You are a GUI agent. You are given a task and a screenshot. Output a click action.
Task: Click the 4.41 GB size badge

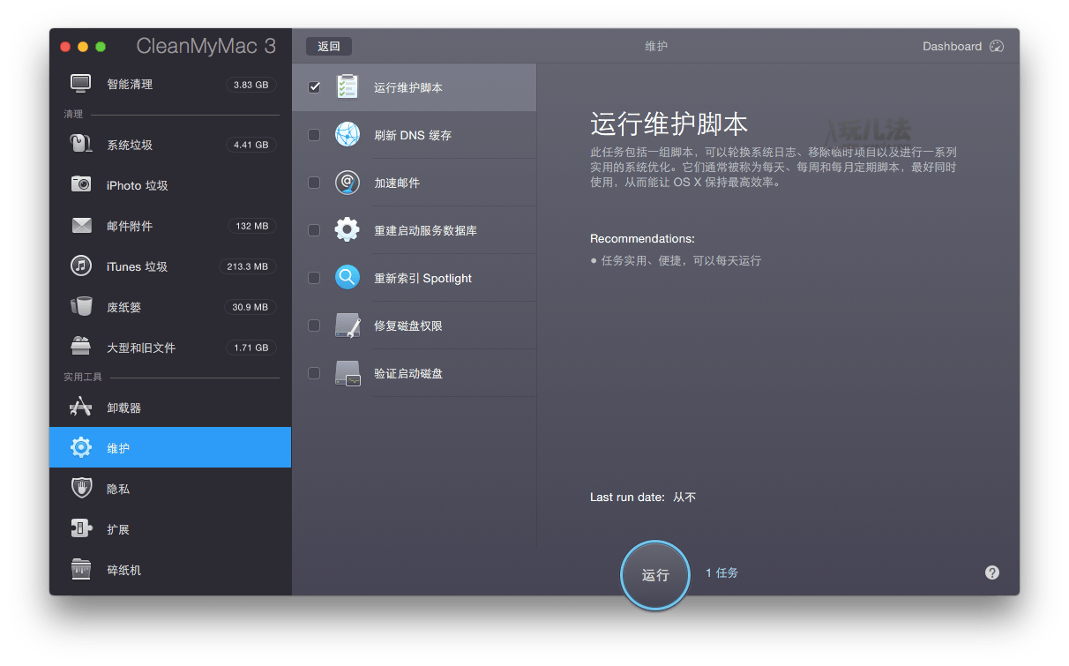click(250, 145)
